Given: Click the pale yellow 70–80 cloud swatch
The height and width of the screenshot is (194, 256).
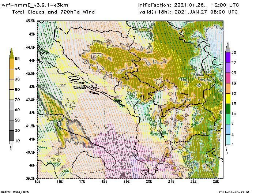Looking at the screenshot, I should point(12,95).
